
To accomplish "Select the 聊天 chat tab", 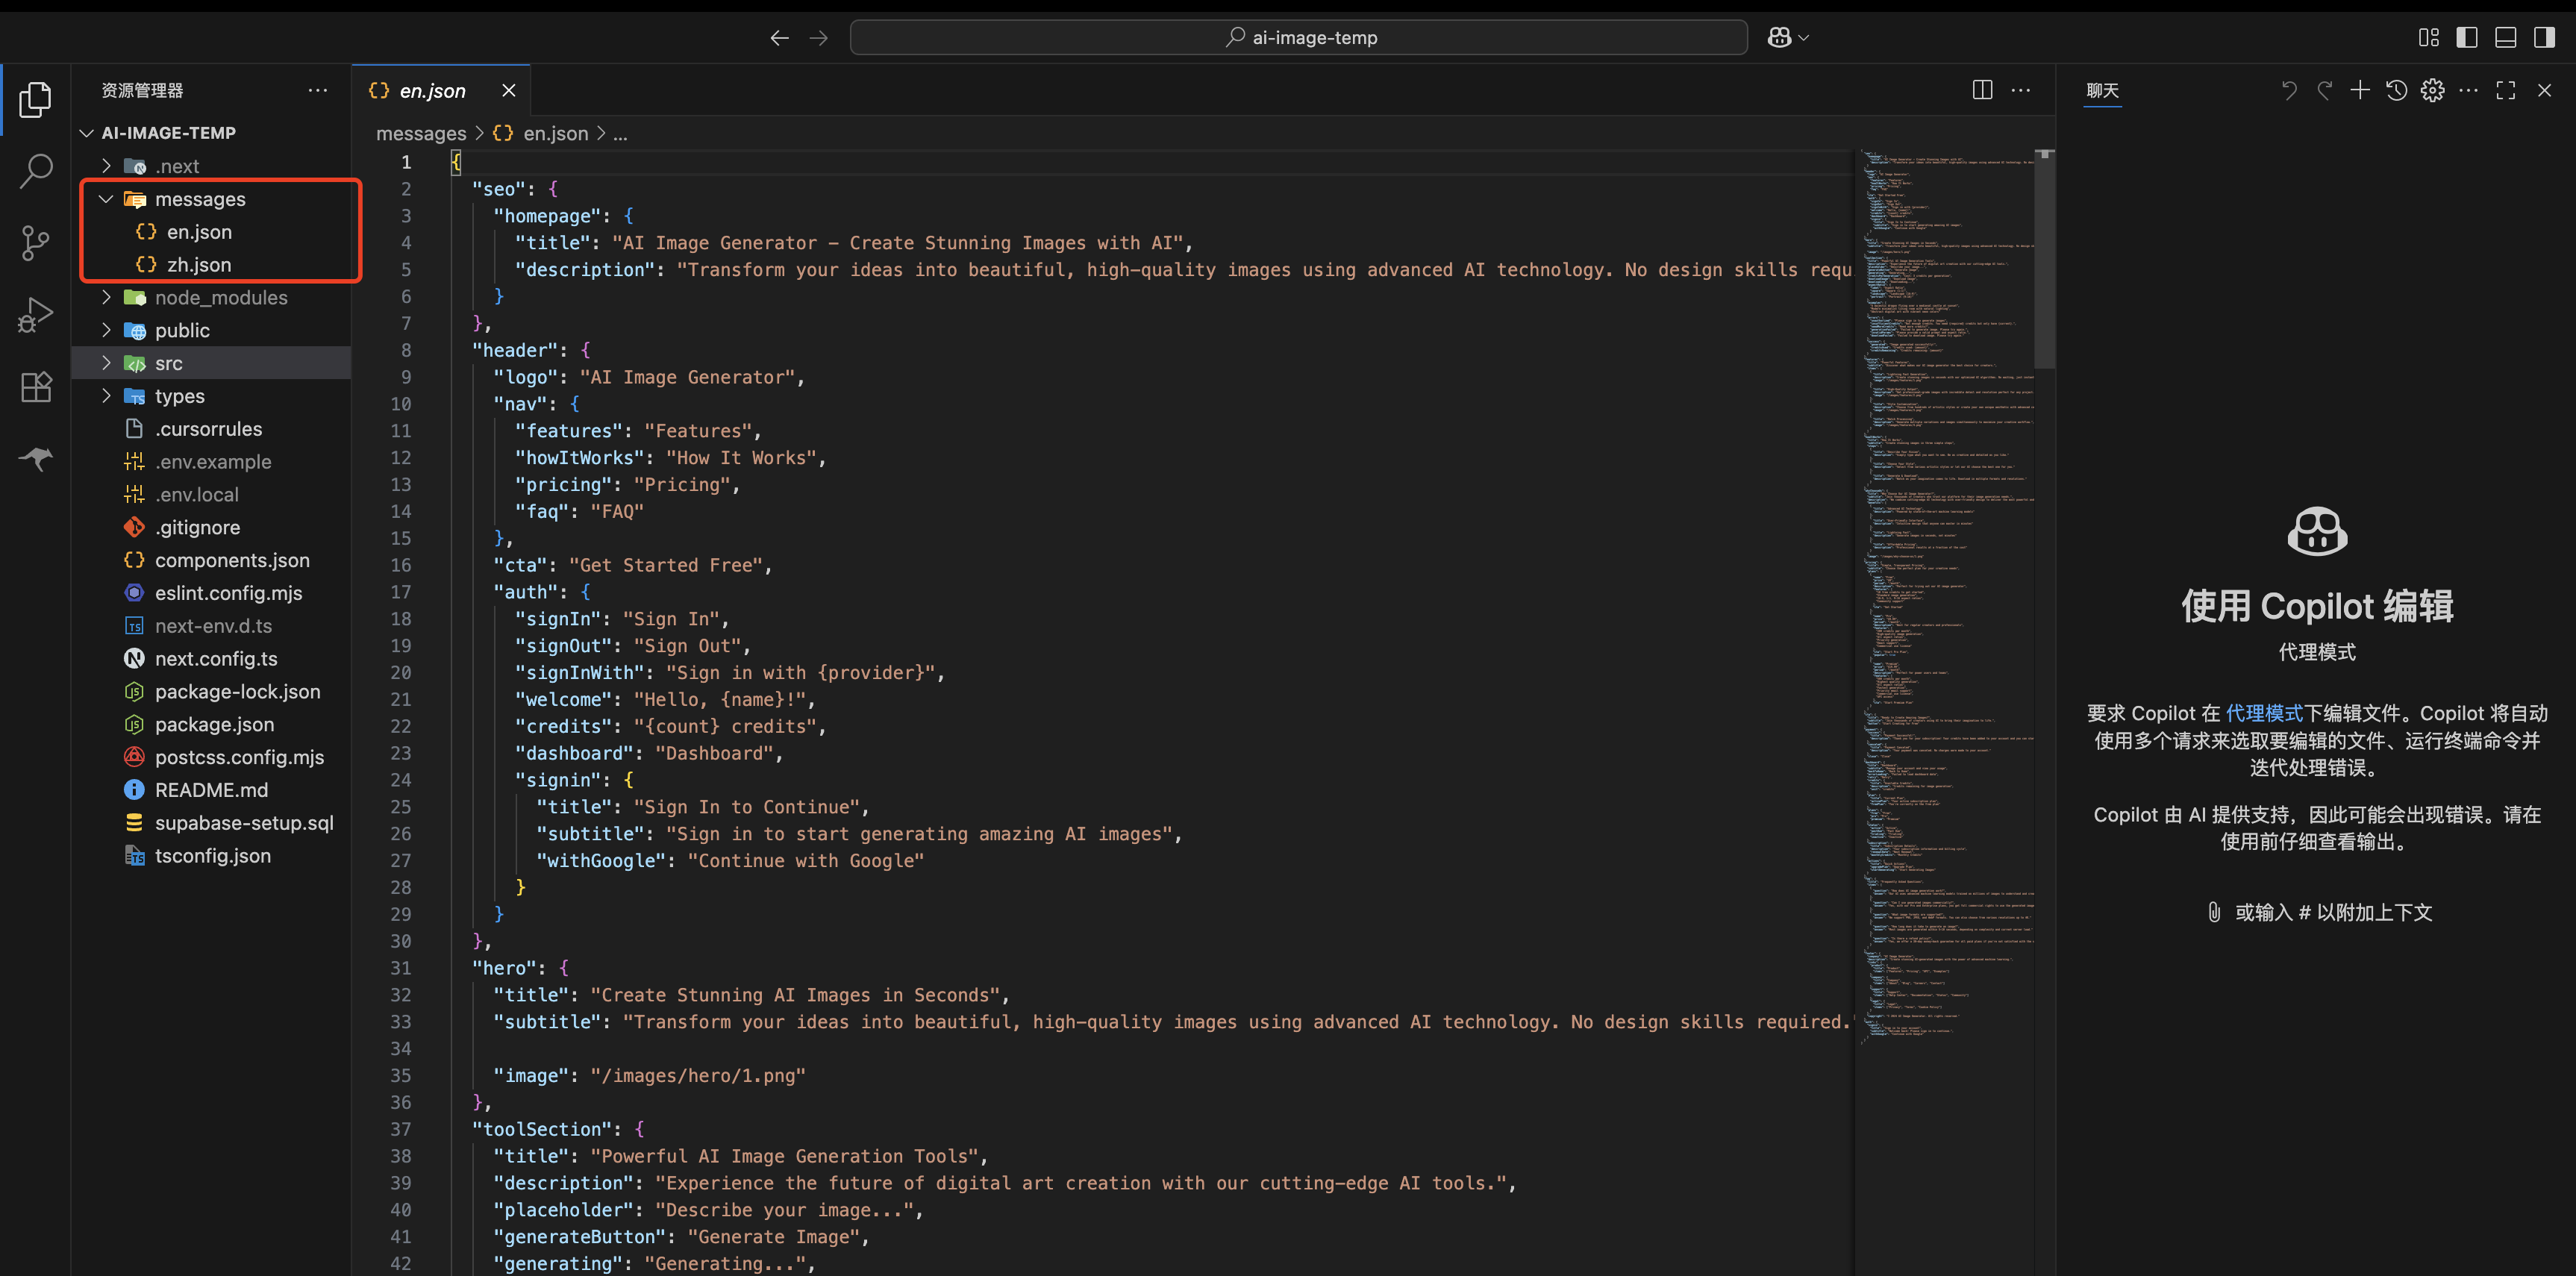I will pyautogui.click(x=2102, y=91).
